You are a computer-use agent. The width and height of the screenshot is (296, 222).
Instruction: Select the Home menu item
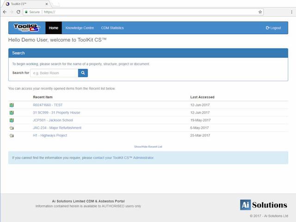point(54,28)
